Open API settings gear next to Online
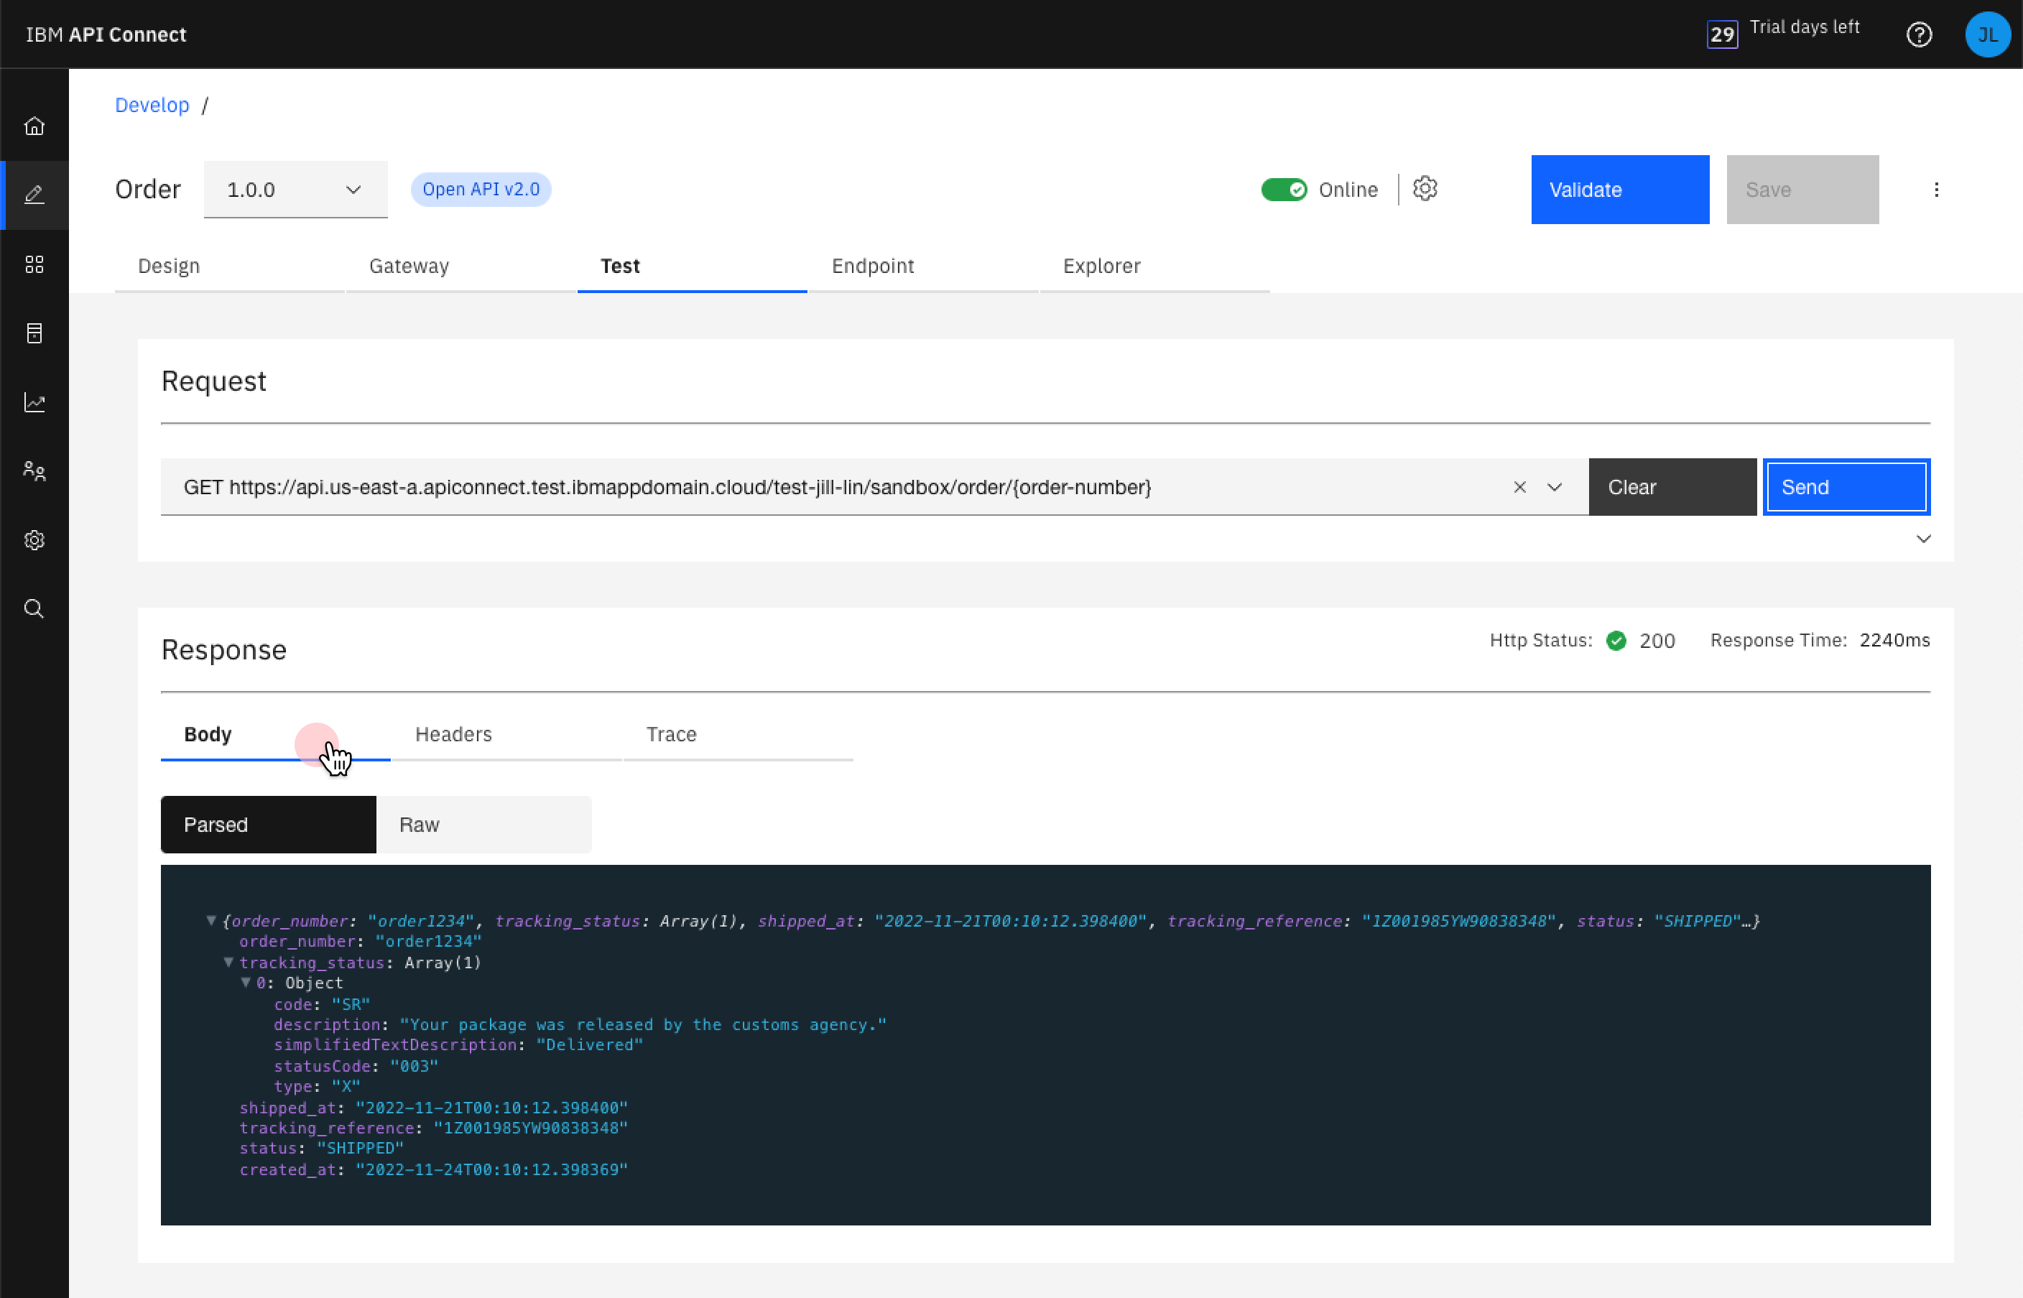Image resolution: width=2023 pixels, height=1298 pixels. (1425, 189)
